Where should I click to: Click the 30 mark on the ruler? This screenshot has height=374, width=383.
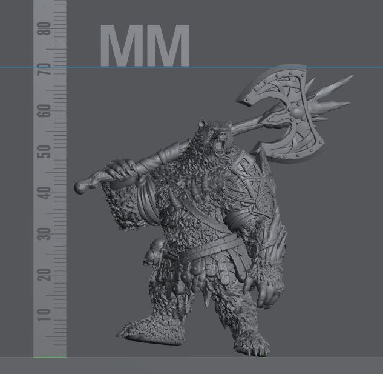coord(44,233)
